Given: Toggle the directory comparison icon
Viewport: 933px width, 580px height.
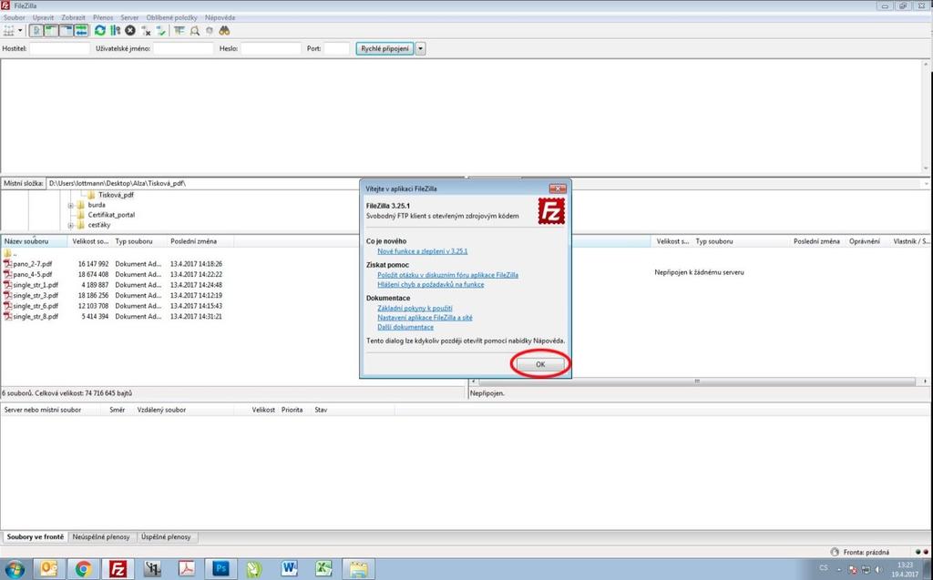Looking at the screenshot, I should click(x=195, y=30).
